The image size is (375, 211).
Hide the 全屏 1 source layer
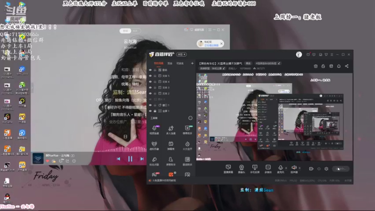pos(150,111)
